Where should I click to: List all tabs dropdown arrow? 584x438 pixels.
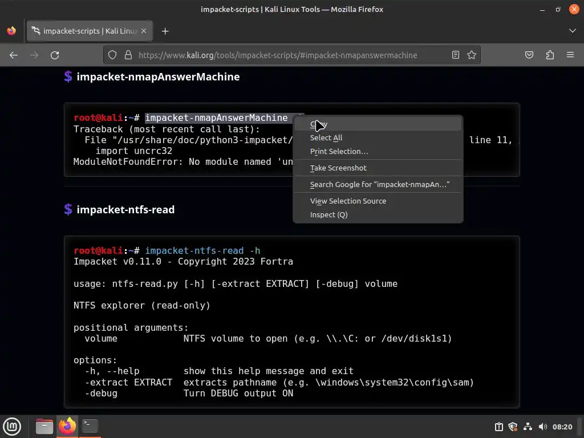(x=573, y=31)
